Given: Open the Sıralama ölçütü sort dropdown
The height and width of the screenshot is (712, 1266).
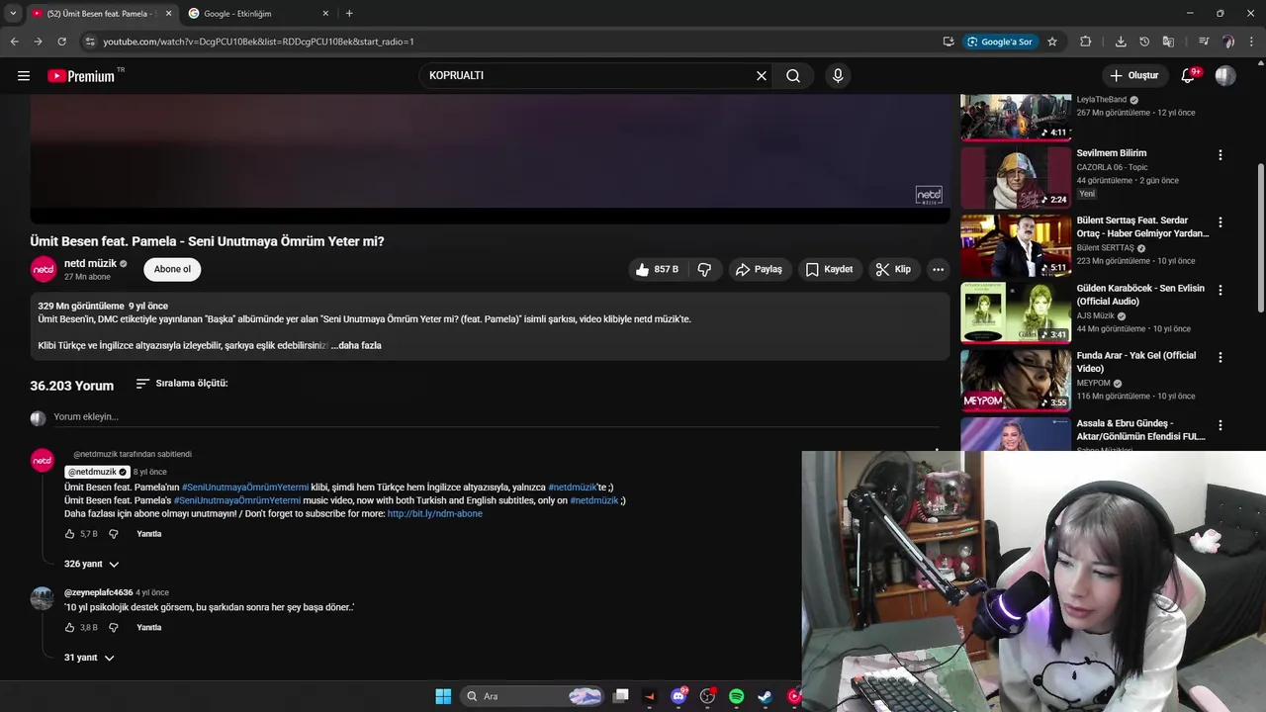Looking at the screenshot, I should 181,383.
